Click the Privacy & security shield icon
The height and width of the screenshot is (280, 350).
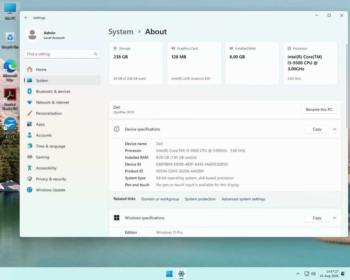[30, 179]
